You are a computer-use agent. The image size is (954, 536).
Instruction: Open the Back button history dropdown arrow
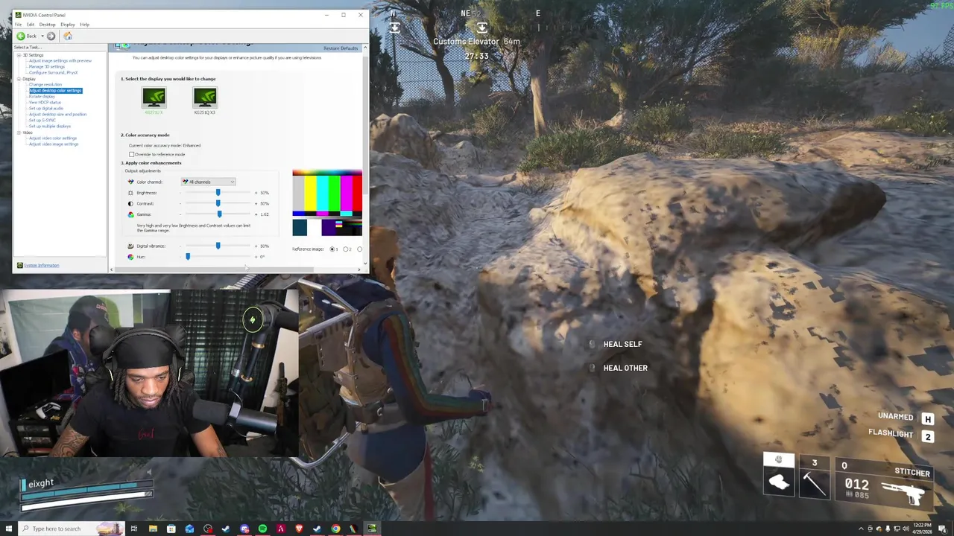(x=42, y=36)
